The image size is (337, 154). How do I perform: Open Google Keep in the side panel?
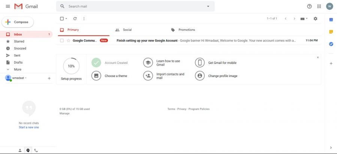331,32
